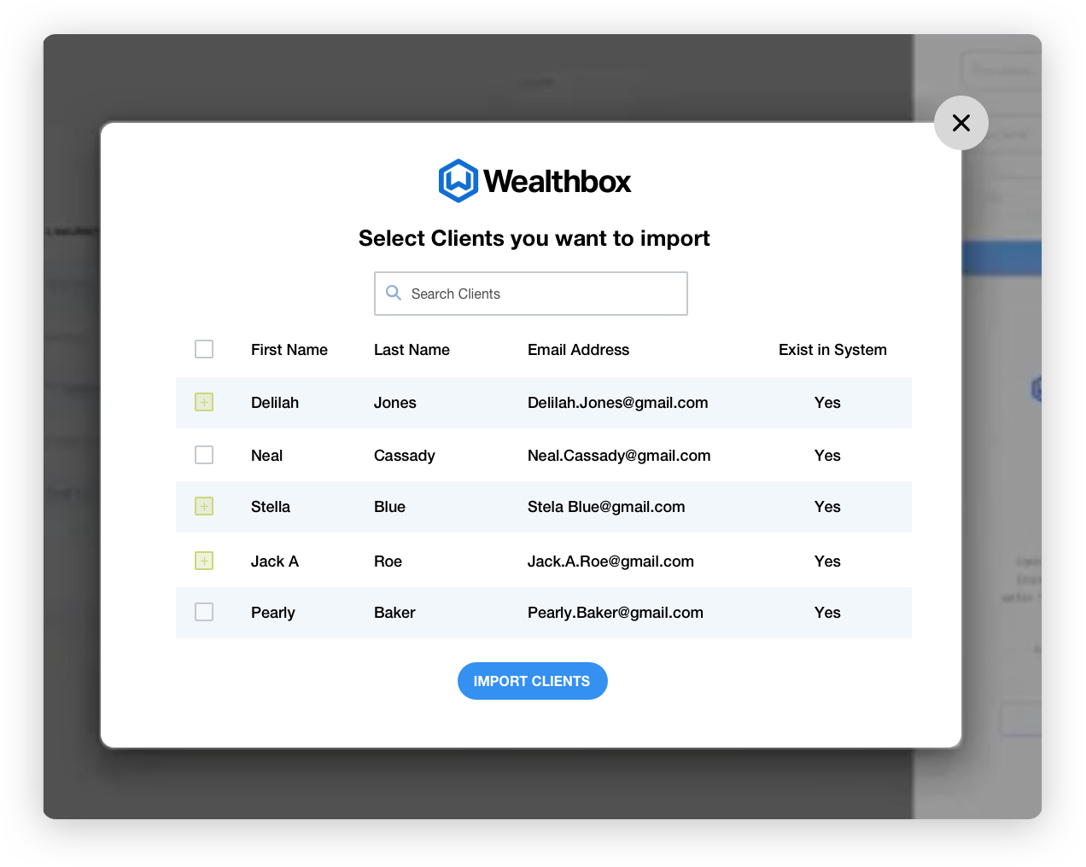Click the Import Clients button

533,681
